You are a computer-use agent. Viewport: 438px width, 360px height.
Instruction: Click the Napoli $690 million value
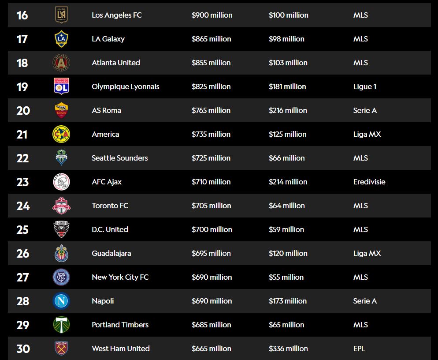click(212, 301)
